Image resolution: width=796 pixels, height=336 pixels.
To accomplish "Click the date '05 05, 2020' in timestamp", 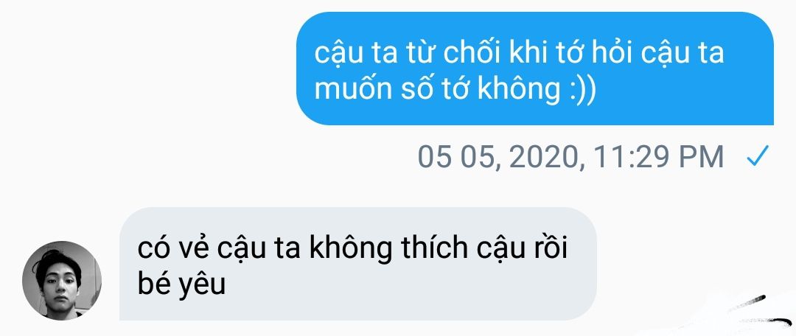I will [499, 158].
